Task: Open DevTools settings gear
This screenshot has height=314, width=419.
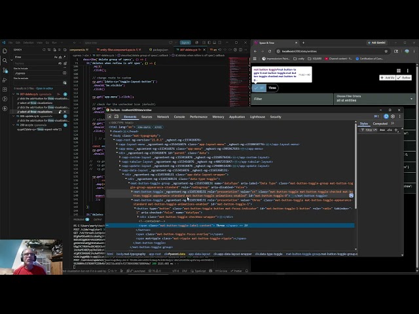Action: [x=393, y=116]
